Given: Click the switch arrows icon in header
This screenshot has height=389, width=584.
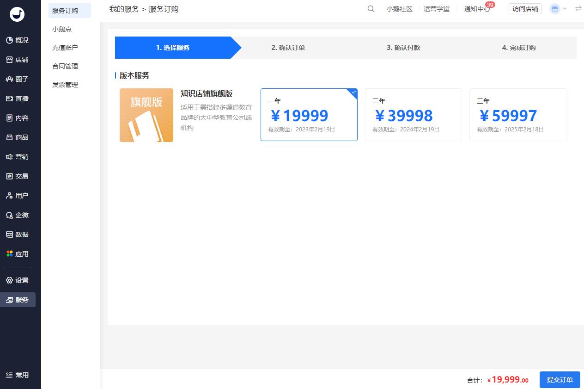Looking at the screenshot, I should 578,9.
